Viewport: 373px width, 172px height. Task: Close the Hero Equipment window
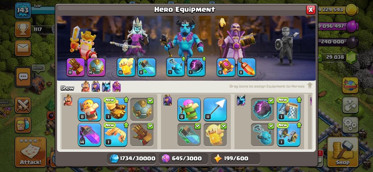coord(311,10)
